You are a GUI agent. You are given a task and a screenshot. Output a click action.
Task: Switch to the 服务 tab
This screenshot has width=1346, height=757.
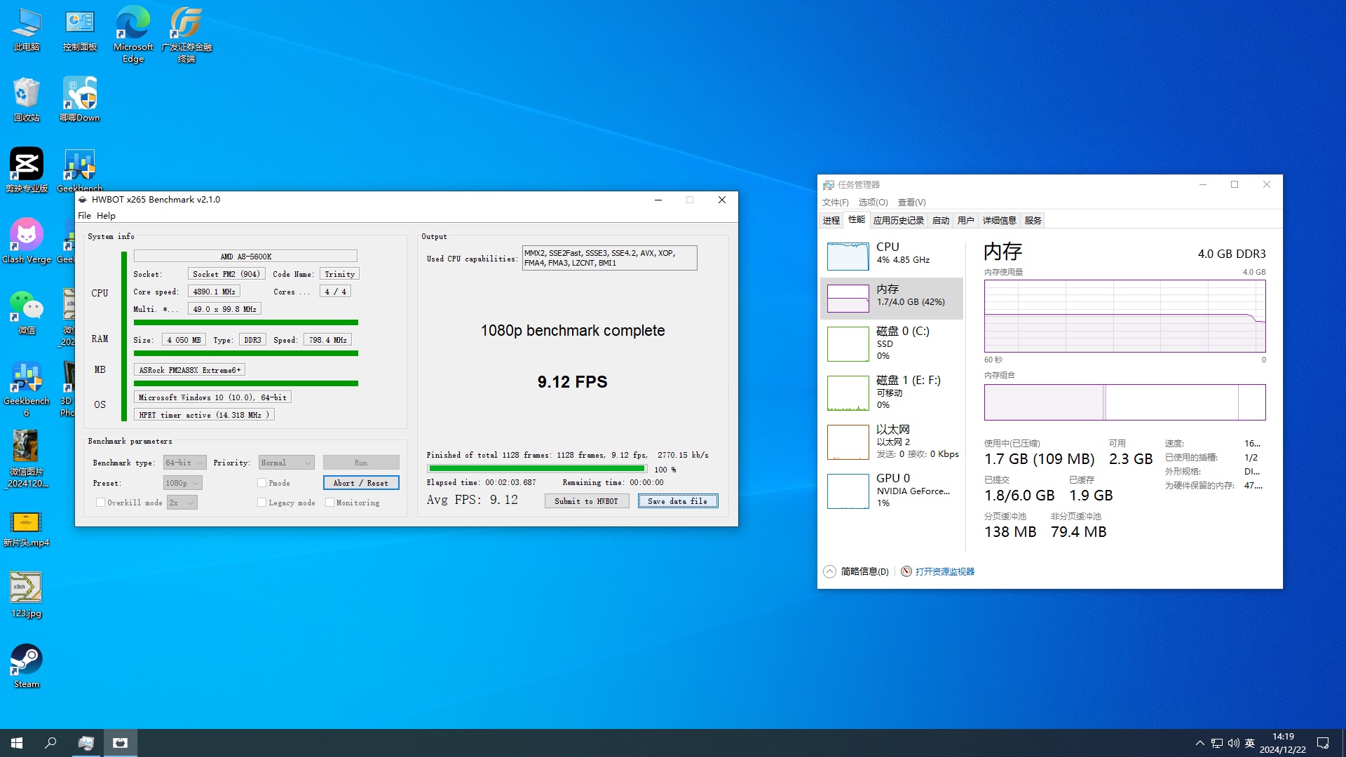1033,220
